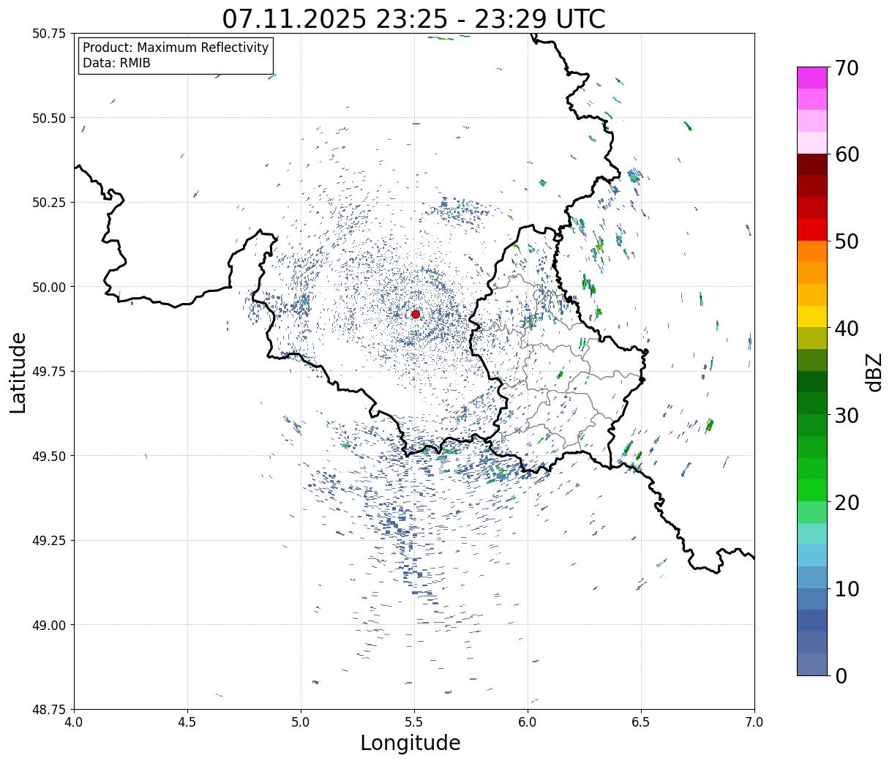Click the colorbar tick label 20
892x761 pixels.
click(x=846, y=502)
